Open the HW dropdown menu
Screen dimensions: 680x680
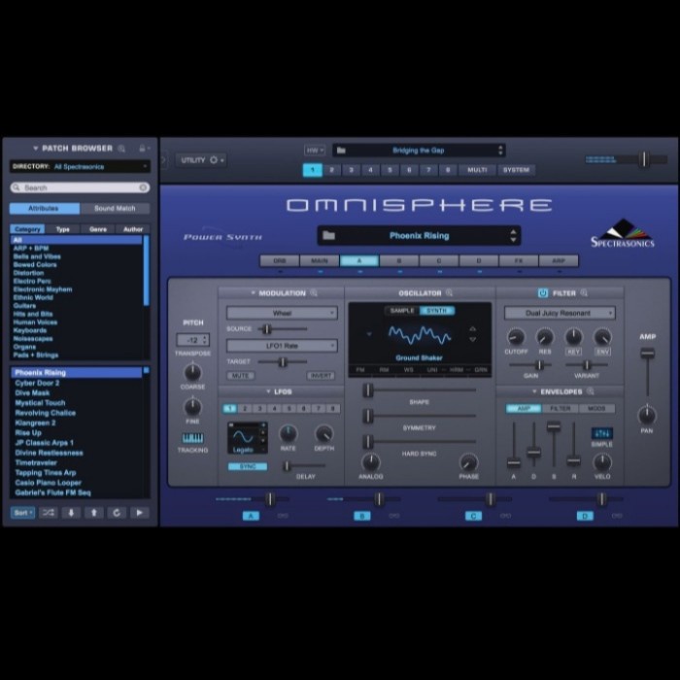click(x=315, y=151)
